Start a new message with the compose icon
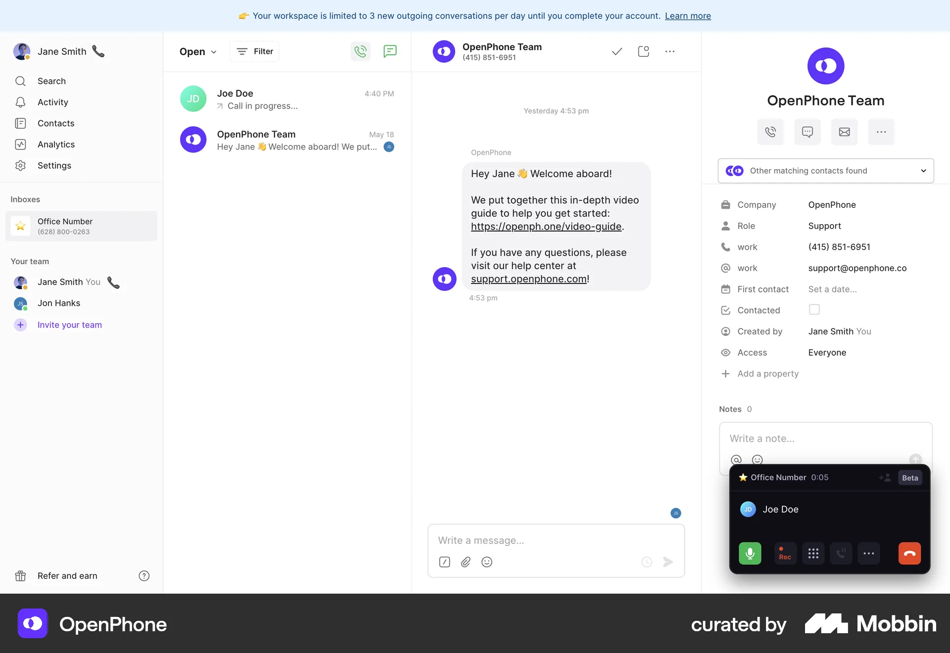Screen dimensions: 950x653 point(390,51)
